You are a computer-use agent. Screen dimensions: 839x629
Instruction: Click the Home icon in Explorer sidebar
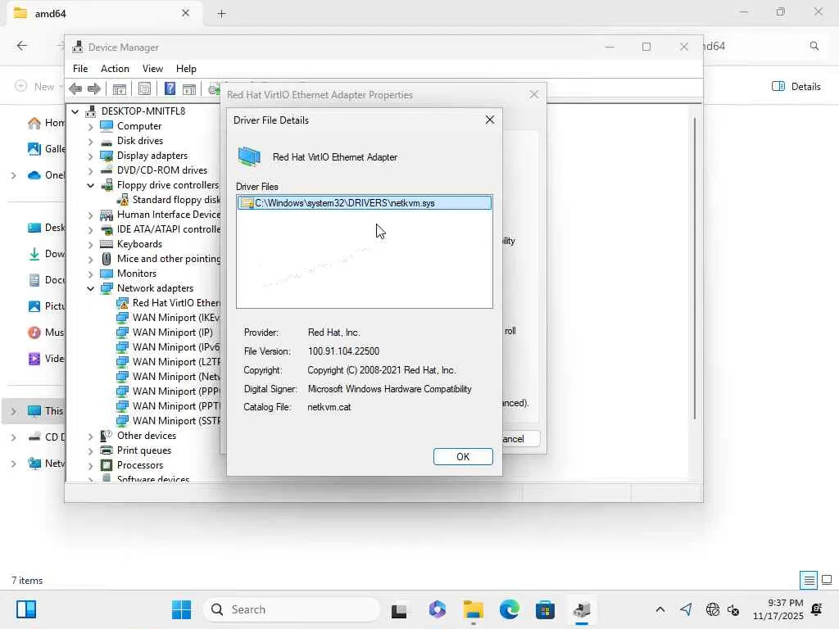[x=34, y=123]
